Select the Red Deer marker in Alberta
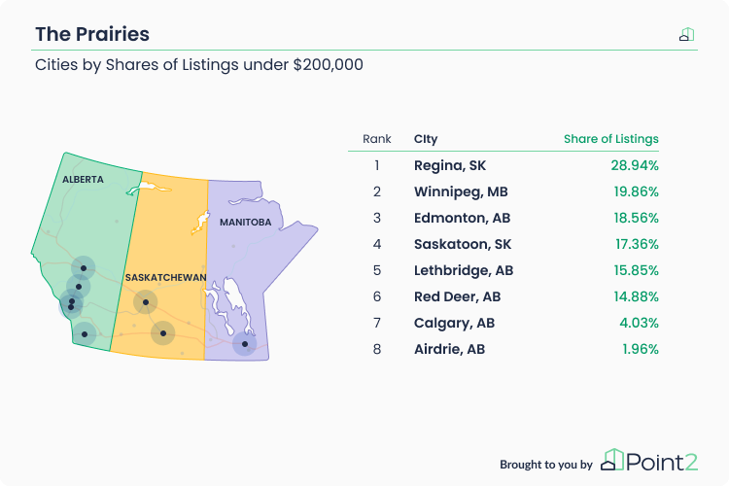This screenshot has width=729, height=486. pos(78,287)
